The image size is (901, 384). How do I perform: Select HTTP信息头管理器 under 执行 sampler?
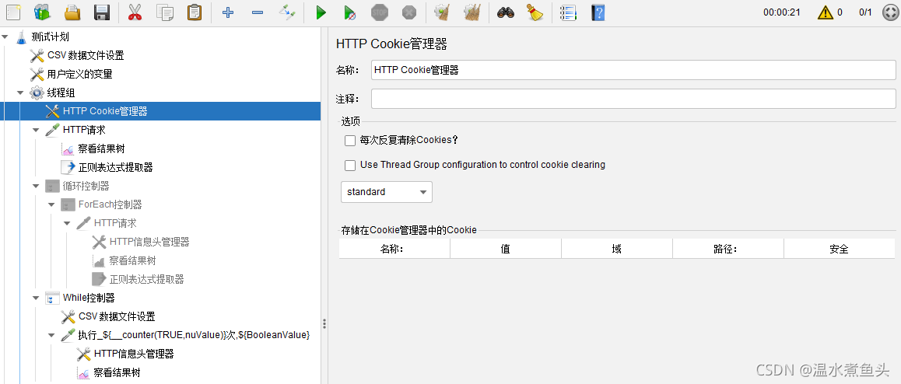(x=134, y=354)
